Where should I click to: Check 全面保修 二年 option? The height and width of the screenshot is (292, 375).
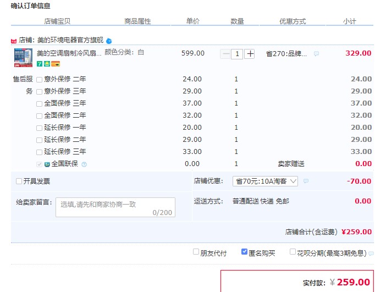pyautogui.click(x=39, y=116)
